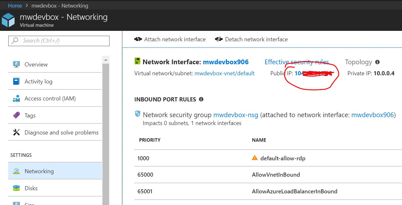Open the Tags menu item
The width and height of the screenshot is (402, 205).
click(55, 115)
